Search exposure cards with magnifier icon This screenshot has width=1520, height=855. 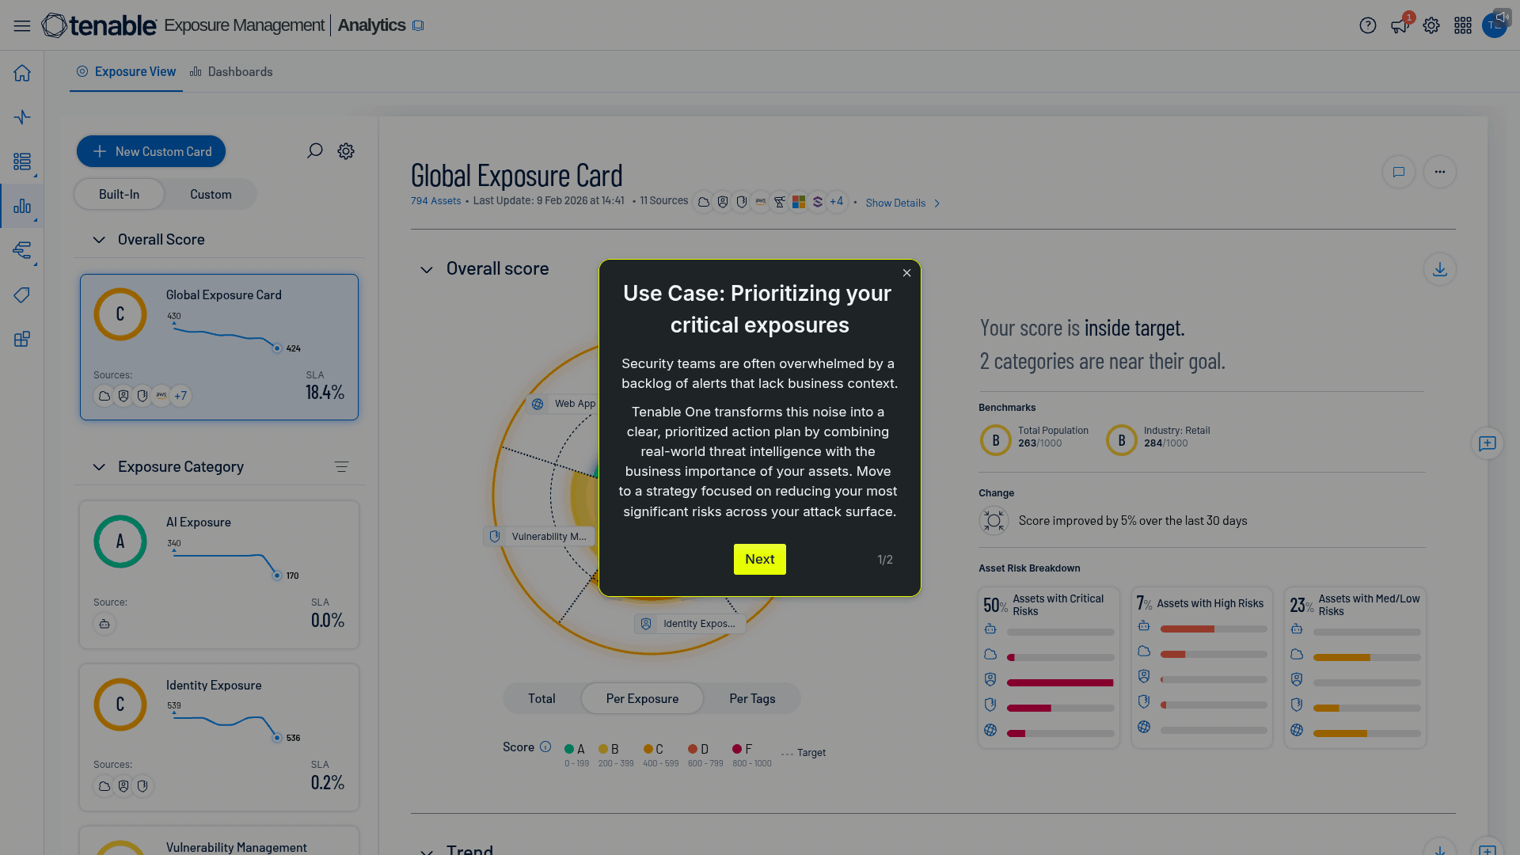[x=314, y=151]
